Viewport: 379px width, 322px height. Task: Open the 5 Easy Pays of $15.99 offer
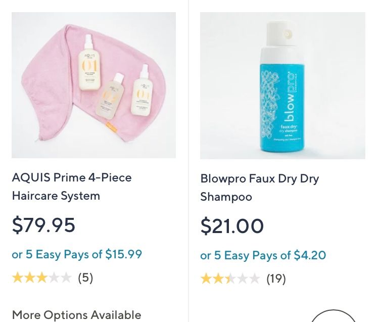coord(77,254)
